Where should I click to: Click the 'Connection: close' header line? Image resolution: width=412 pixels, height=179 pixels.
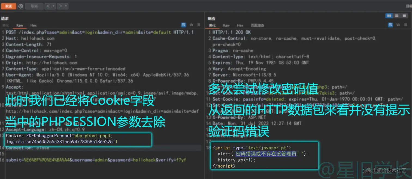click(28, 148)
